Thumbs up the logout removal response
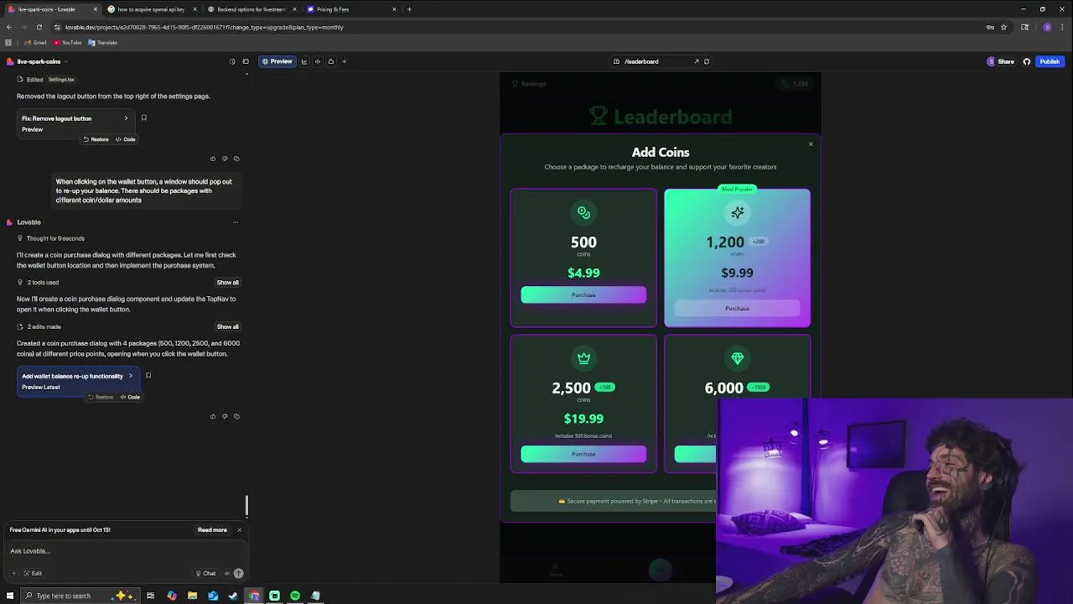This screenshot has height=604, width=1073. pos(213,159)
